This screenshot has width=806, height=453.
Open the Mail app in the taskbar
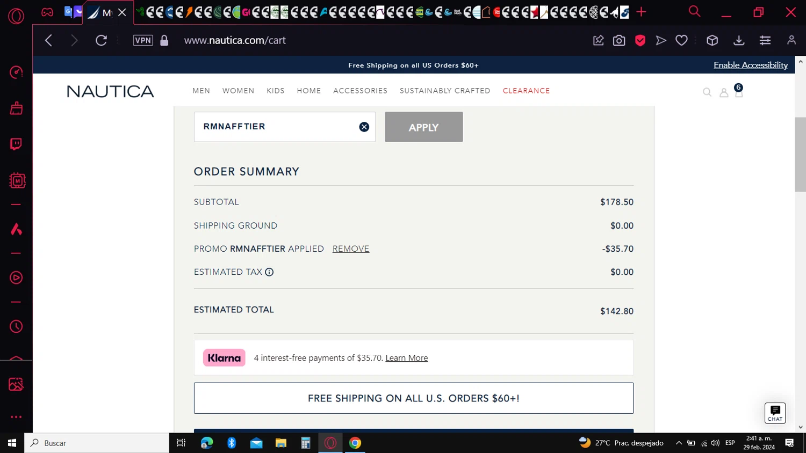pos(256,443)
